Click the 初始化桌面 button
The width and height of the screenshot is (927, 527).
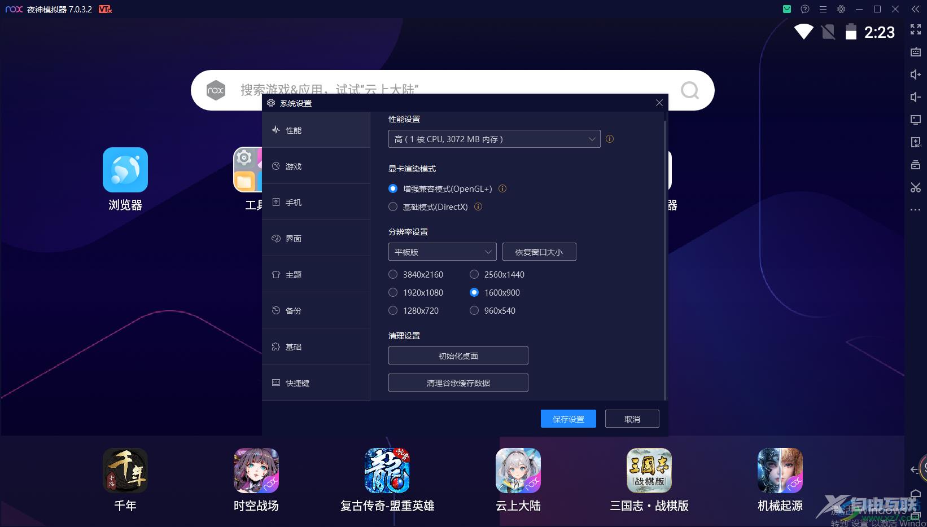click(458, 355)
